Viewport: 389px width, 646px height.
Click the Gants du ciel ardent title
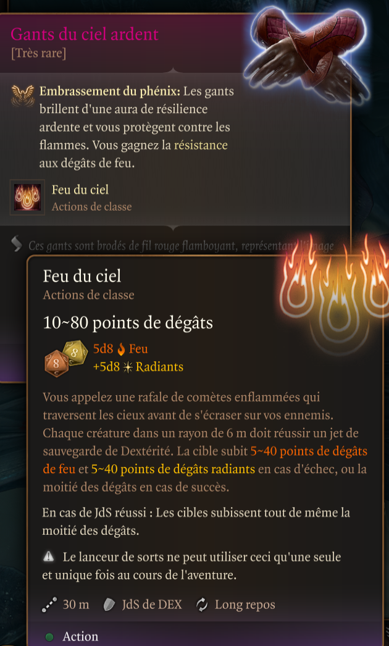coord(85,34)
